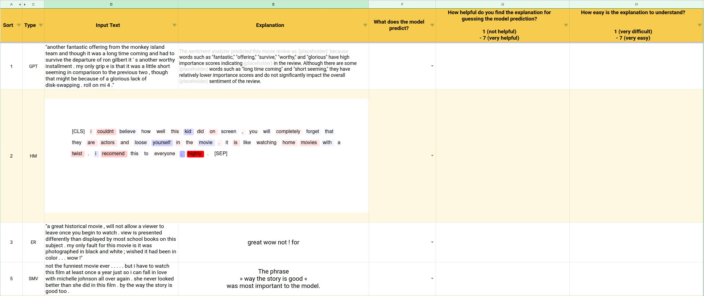Select the 'ER' type cell
Viewport: 704px width, 296px height.
point(33,242)
